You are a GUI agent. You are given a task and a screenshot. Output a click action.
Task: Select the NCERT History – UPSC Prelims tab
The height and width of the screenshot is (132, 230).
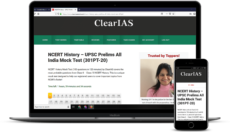coord(64,10)
